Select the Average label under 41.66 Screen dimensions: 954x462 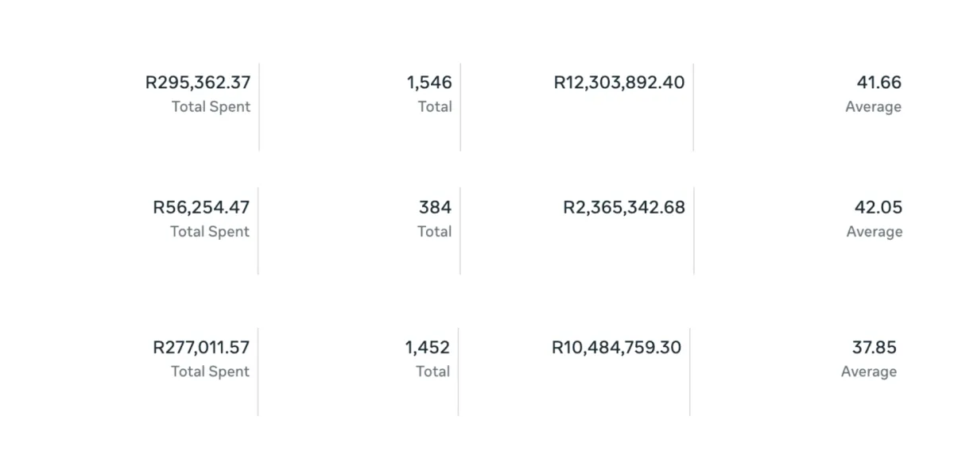873,106
